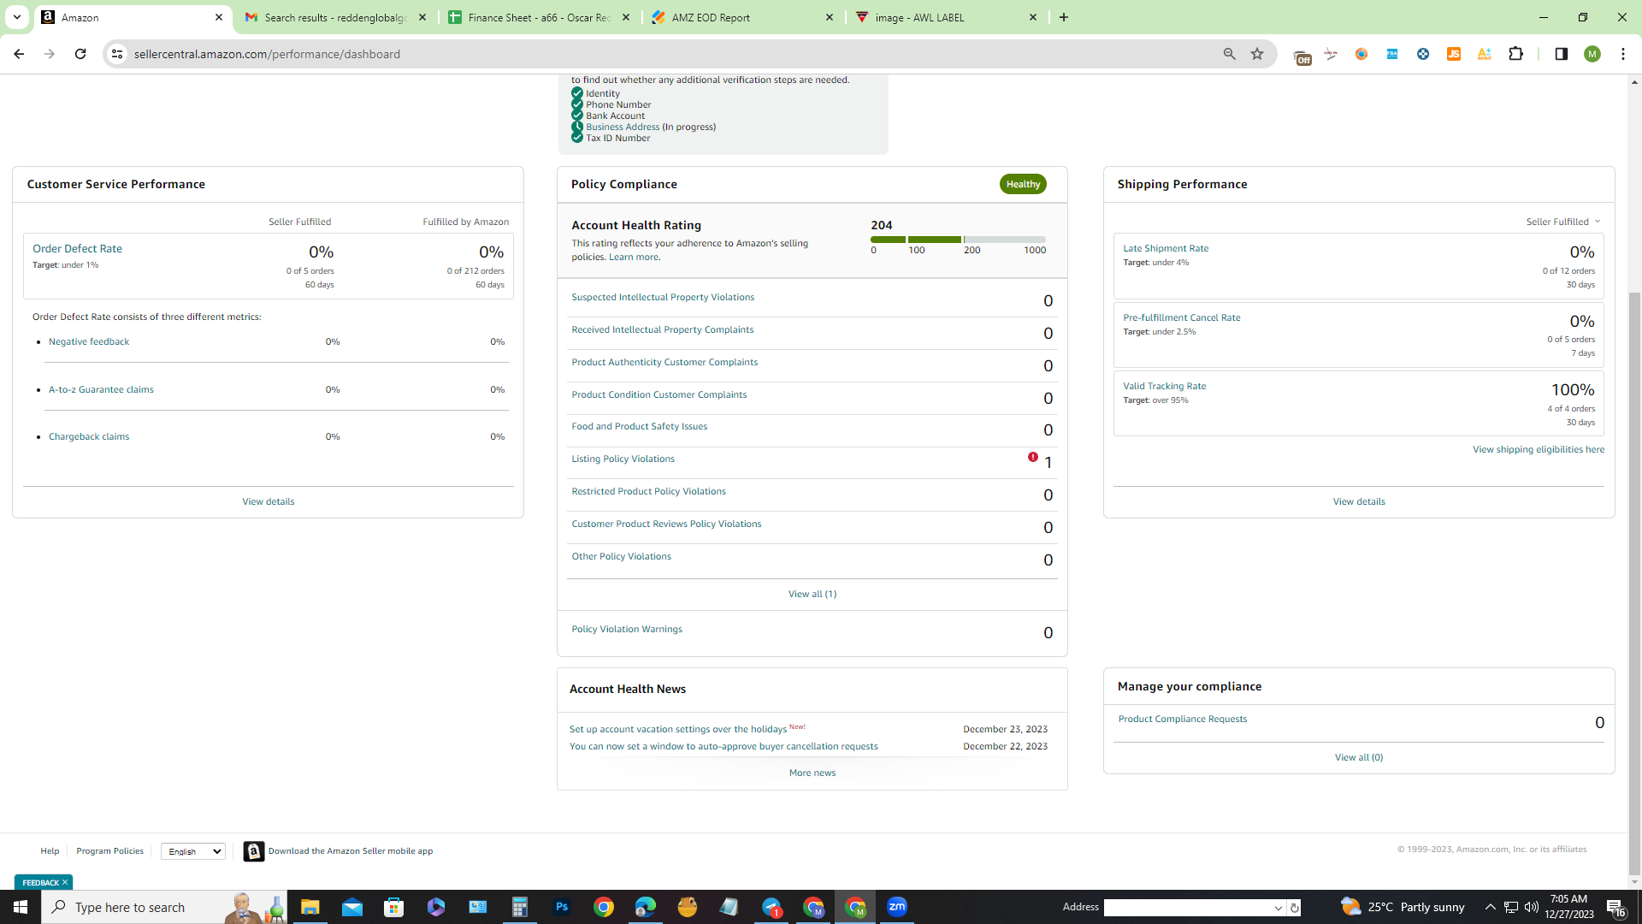Open Chrome three-dot menu
The width and height of the screenshot is (1642, 924).
(1623, 54)
